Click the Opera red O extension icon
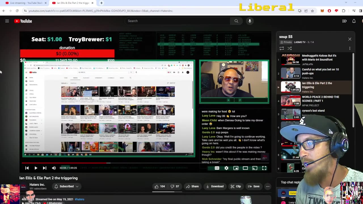Screen dimensions: 363x204 (329, 11)
